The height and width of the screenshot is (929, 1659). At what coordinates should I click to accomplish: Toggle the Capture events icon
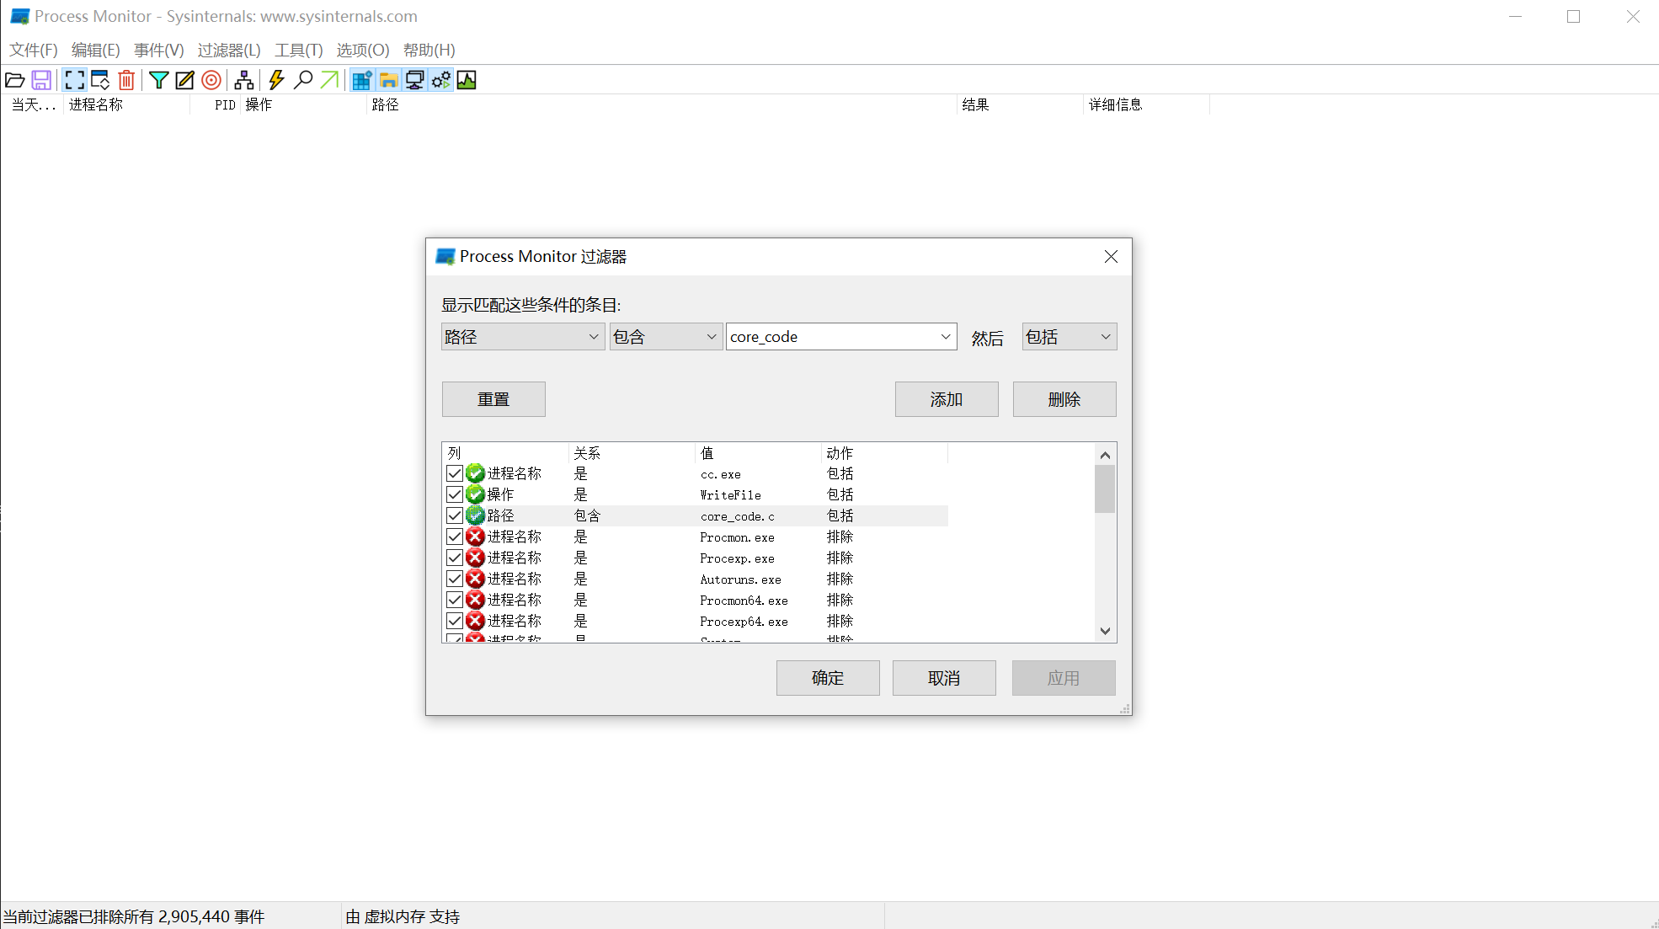click(74, 80)
